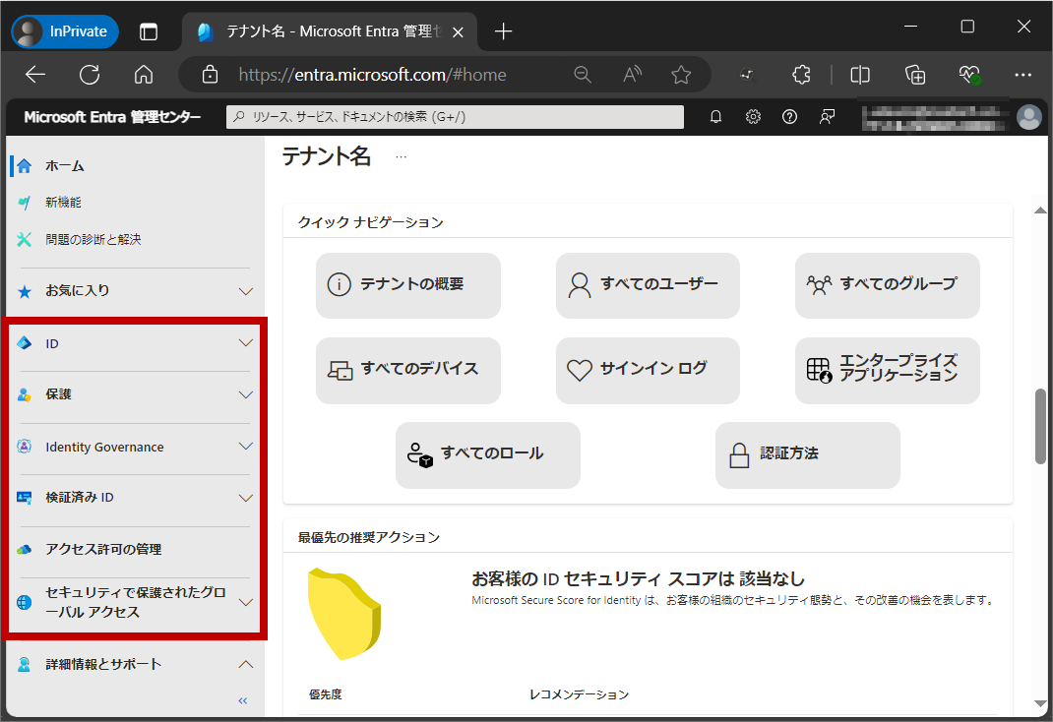Toggle split screen icon

tap(859, 75)
